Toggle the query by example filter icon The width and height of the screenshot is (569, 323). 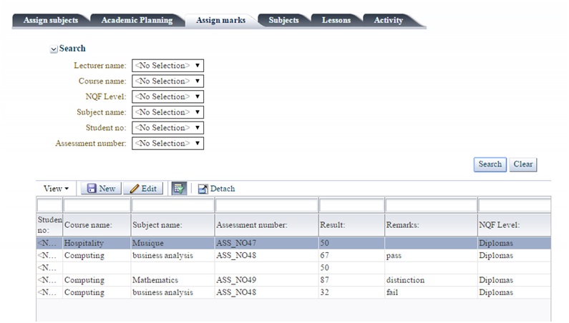pyautogui.click(x=179, y=189)
